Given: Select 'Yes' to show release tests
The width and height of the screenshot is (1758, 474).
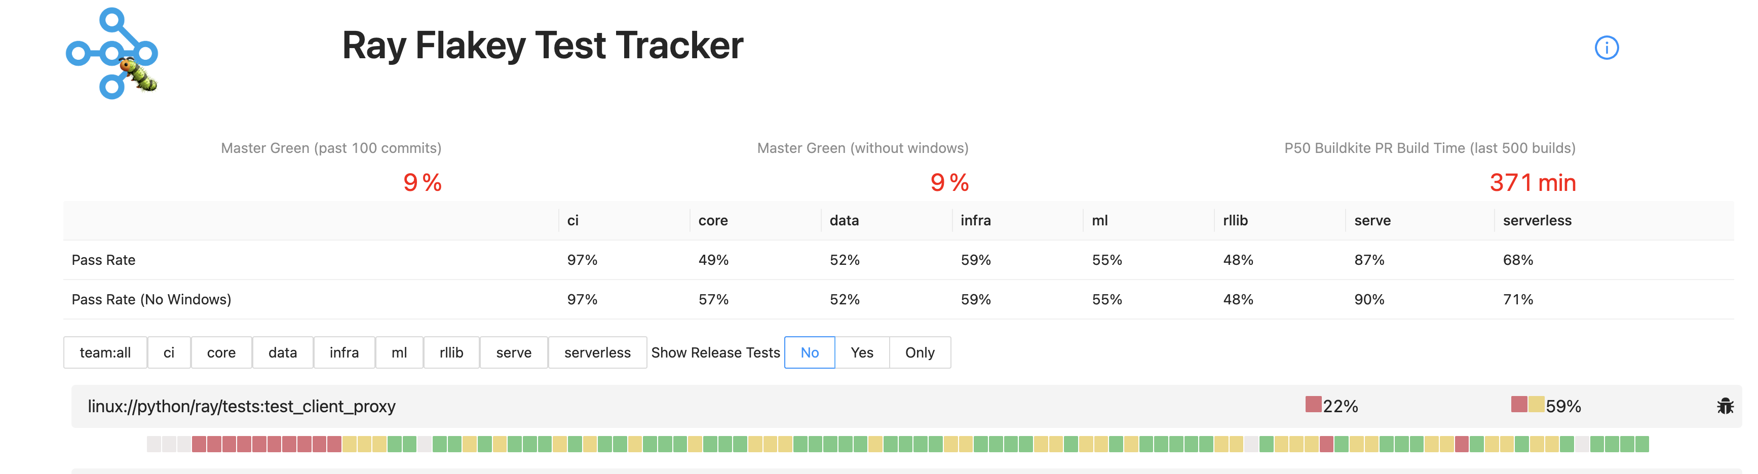Looking at the screenshot, I should pyautogui.click(x=862, y=352).
